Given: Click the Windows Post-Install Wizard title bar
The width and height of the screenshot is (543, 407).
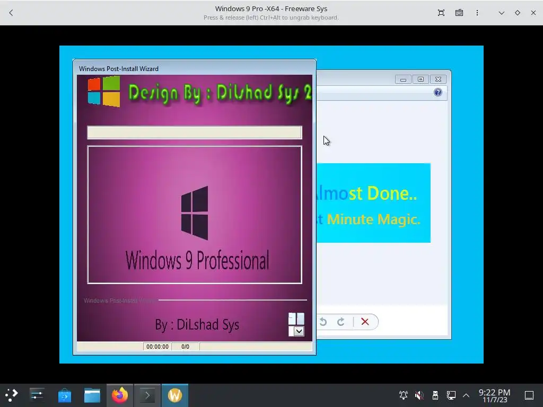Looking at the screenshot, I should point(195,68).
